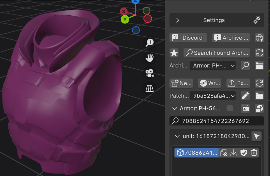Click the star favorites icon
This screenshot has width=270, height=176.
coord(174,53)
